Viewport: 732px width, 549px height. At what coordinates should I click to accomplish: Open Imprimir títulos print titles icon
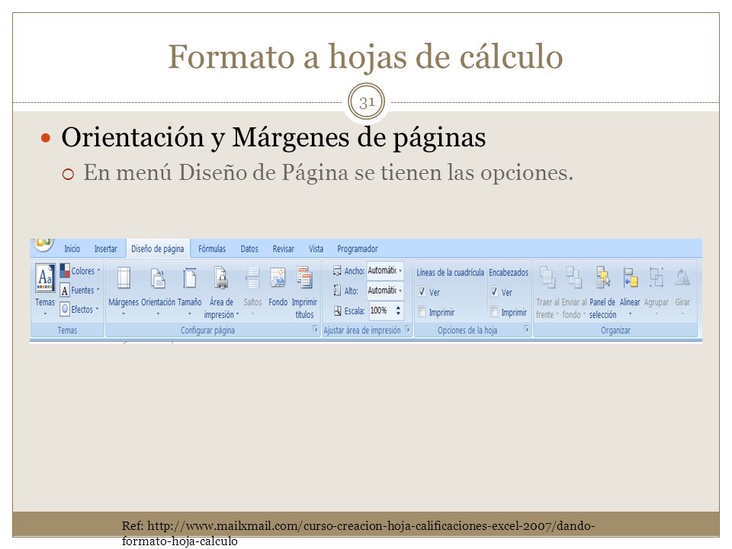[304, 278]
